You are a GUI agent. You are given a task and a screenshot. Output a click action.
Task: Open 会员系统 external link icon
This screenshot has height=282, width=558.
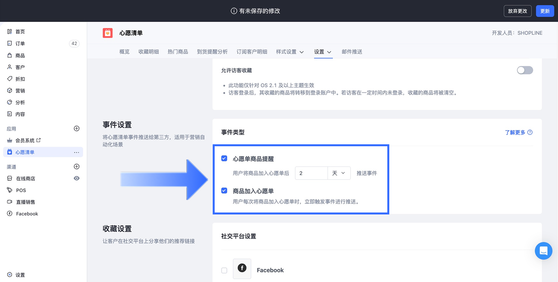[39, 140]
